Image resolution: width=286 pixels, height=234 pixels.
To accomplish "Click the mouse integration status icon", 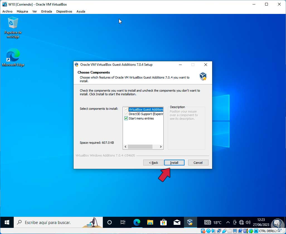I will tap(251, 231).
